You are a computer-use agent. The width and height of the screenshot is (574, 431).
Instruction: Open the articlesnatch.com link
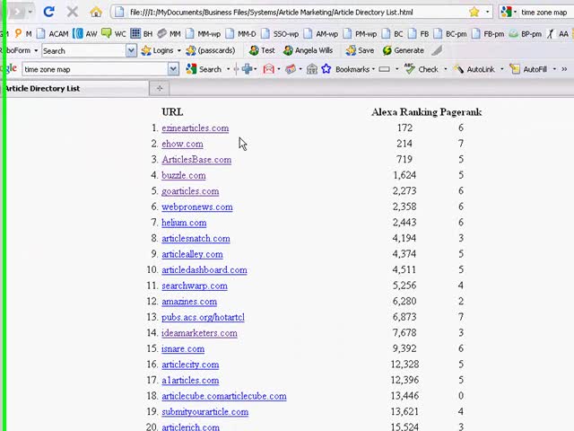pyautogui.click(x=196, y=238)
